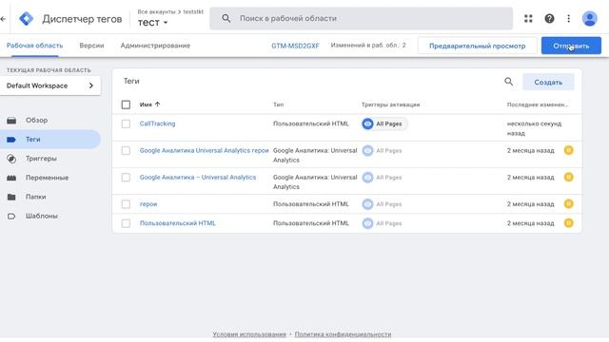This screenshot has height=342, width=609.
Task: Open the help question mark icon
Action: coord(549,18)
